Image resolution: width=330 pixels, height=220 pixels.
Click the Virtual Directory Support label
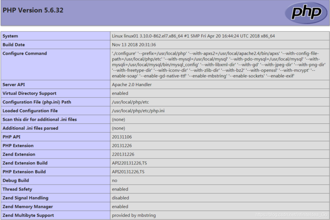point(29,93)
